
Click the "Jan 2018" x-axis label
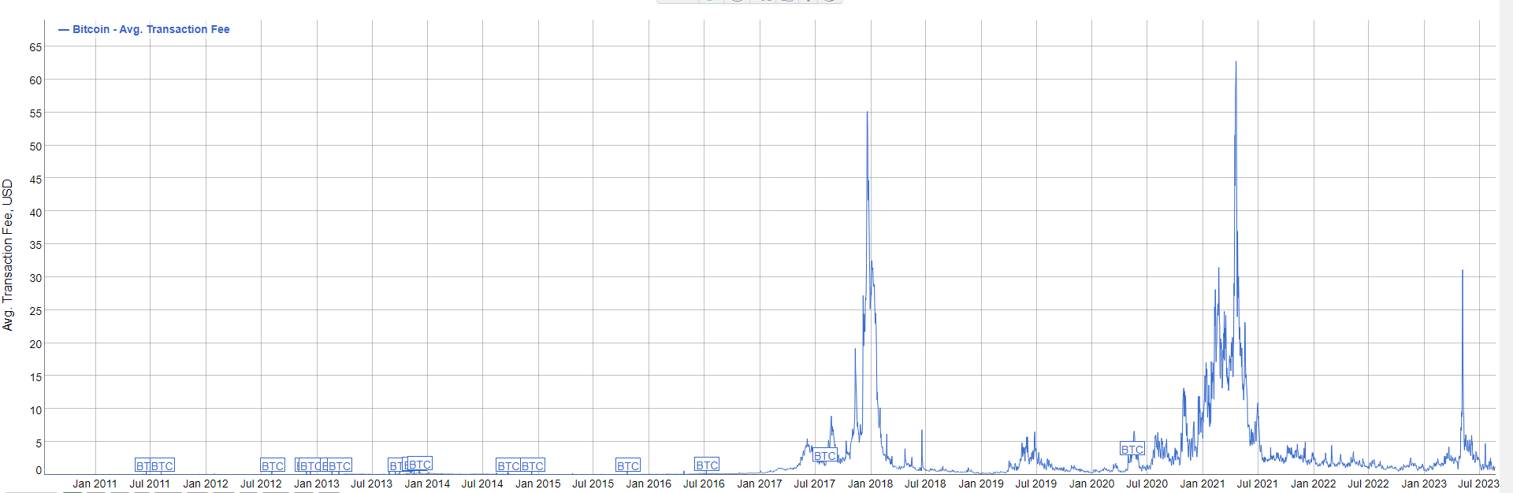pyautogui.click(x=870, y=484)
